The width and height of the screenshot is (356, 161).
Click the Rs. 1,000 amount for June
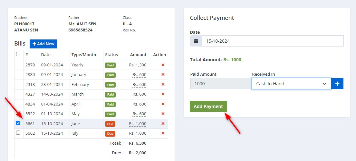(138, 124)
